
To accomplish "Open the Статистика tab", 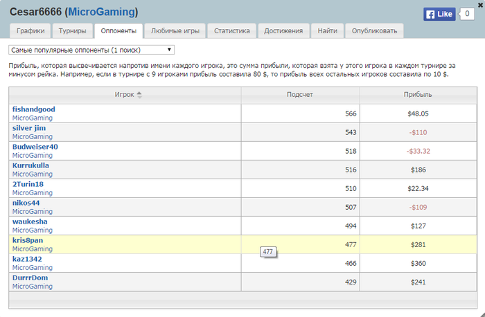I will pyautogui.click(x=231, y=31).
